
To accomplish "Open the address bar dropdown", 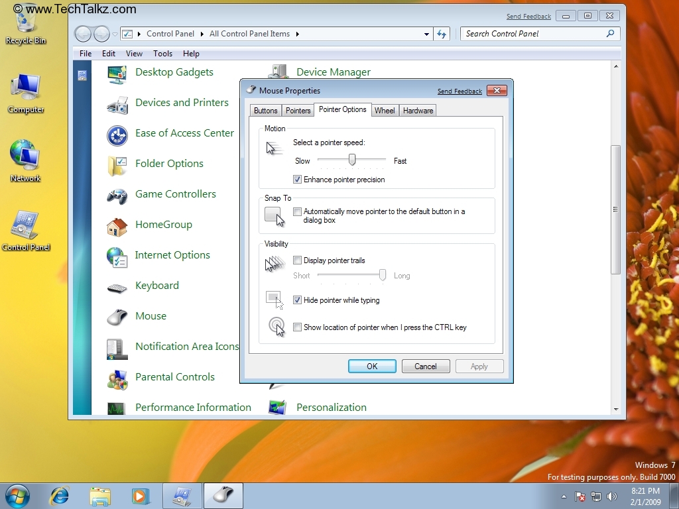I will [427, 33].
